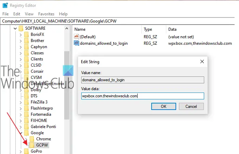Select the Corsair folder icon

26,71
